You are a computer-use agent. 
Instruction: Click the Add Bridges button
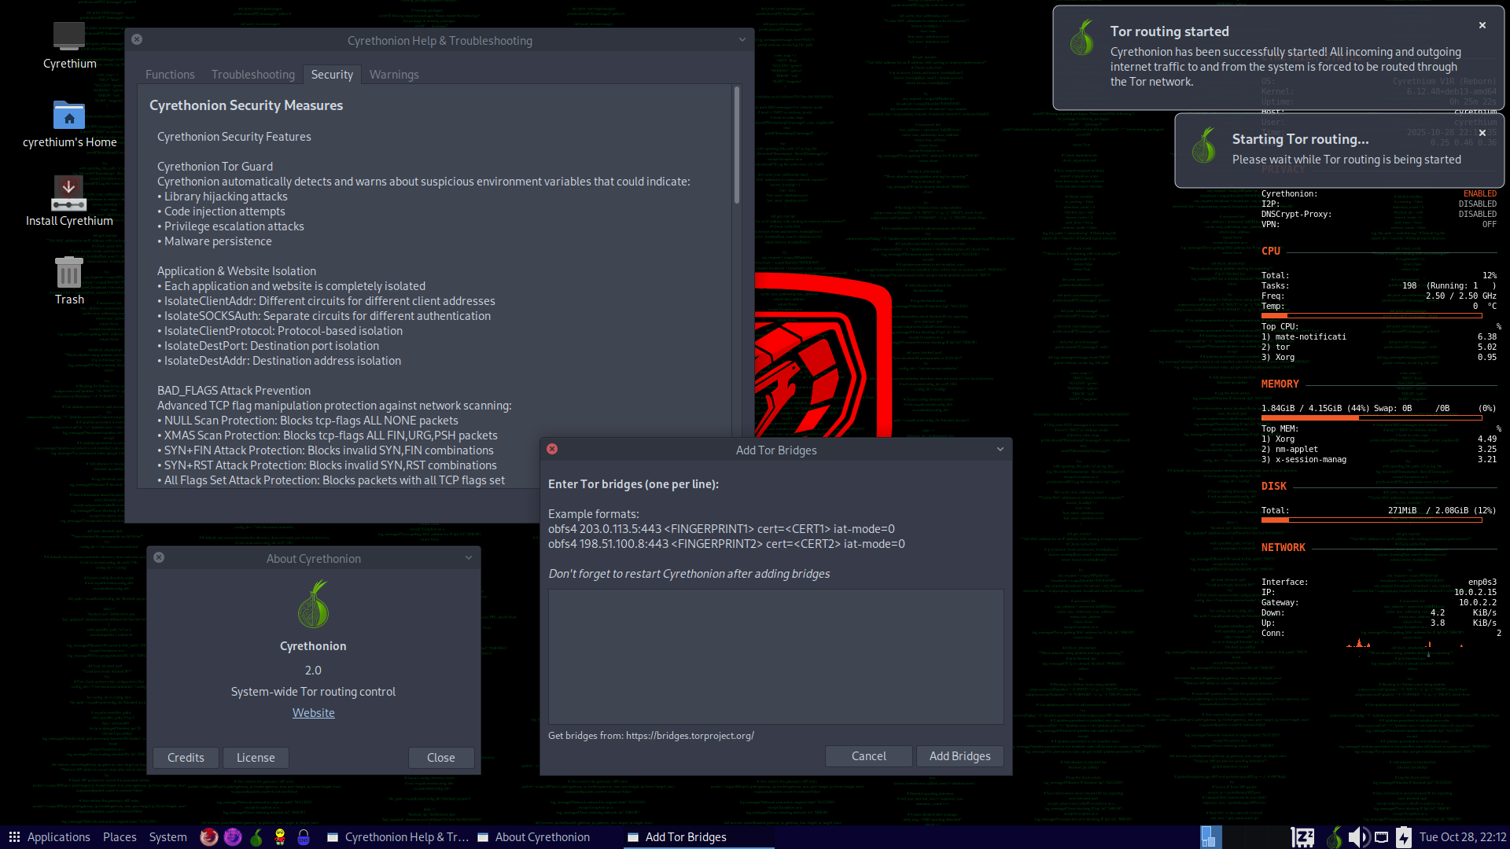(x=959, y=756)
